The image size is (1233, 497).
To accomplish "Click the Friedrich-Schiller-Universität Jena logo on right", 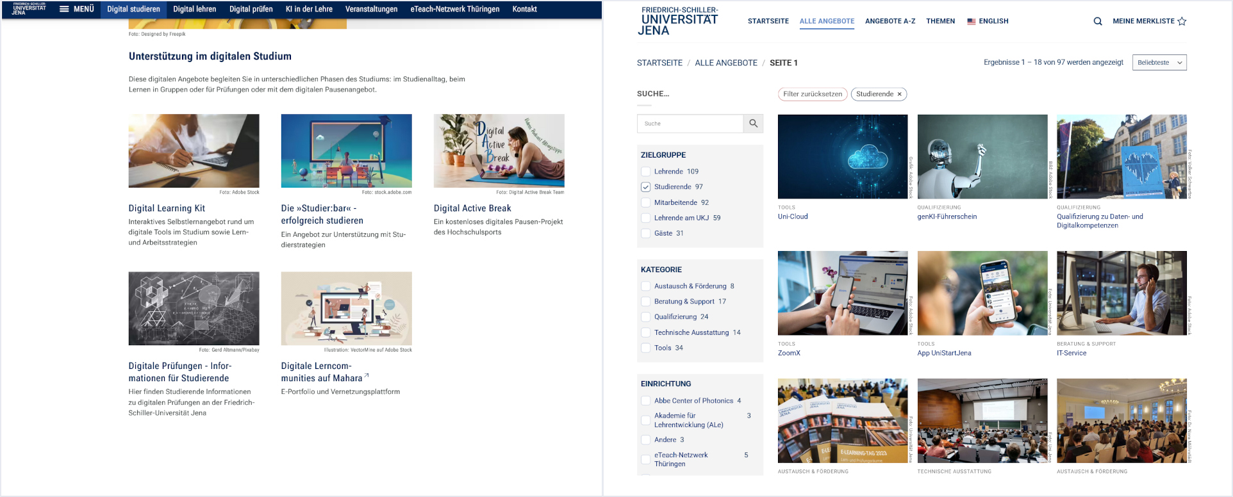I will pyautogui.click(x=678, y=21).
